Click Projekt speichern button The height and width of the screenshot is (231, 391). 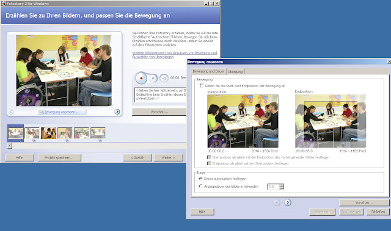(59, 158)
